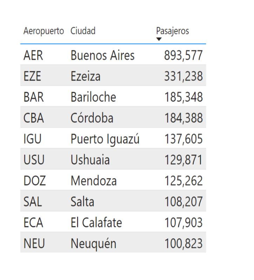Click the Puerto Iguazú city cell

[x=105, y=139]
